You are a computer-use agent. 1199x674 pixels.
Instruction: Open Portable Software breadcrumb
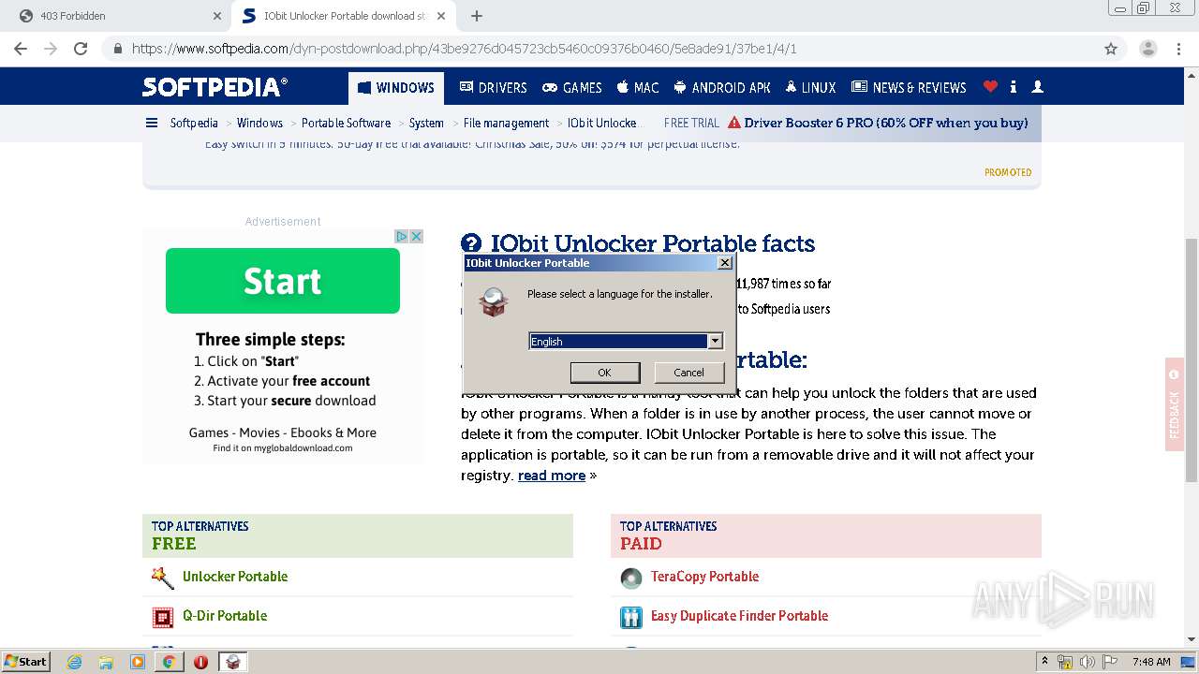(x=346, y=123)
